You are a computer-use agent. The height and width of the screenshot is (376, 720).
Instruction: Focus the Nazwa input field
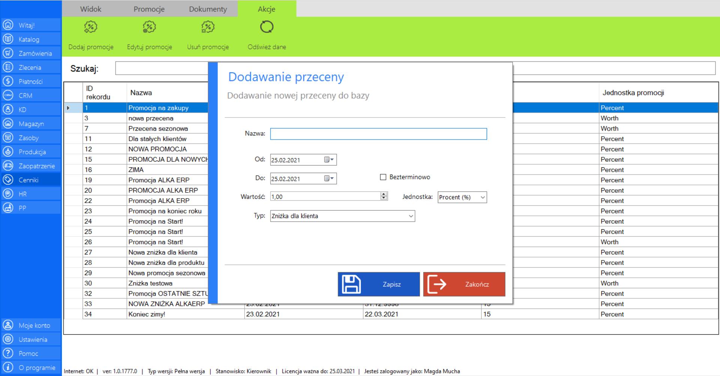[x=379, y=134]
